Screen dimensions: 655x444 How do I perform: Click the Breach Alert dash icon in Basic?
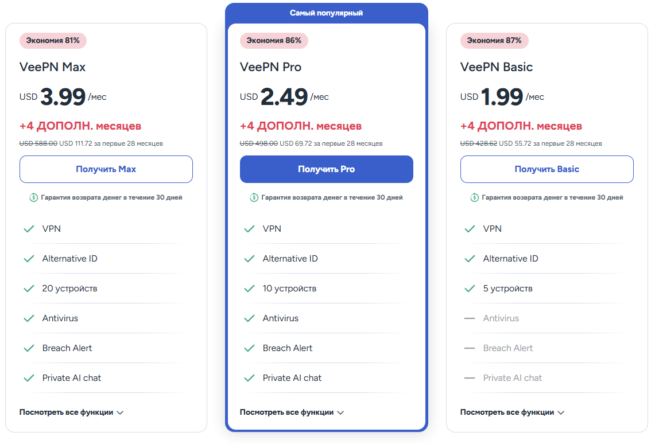tap(470, 348)
